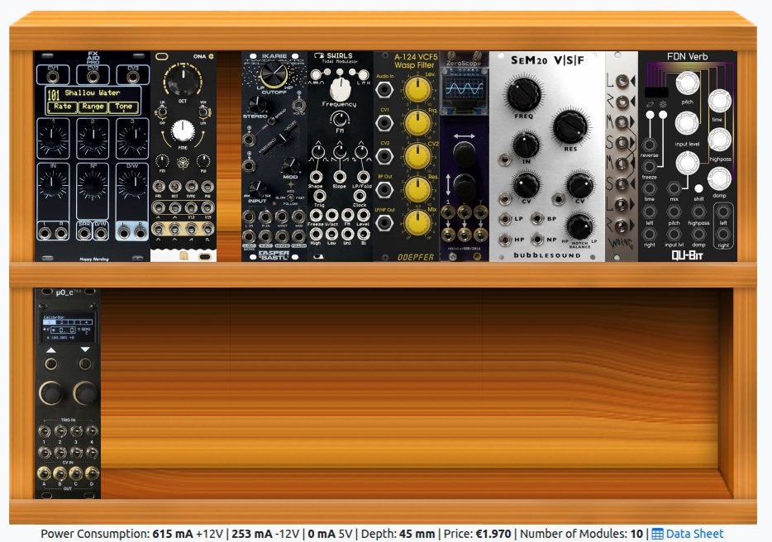Viewport: 772px width, 542px height.
Task: Click the uO_c TRIG IN jack 1
Action: tap(45, 432)
